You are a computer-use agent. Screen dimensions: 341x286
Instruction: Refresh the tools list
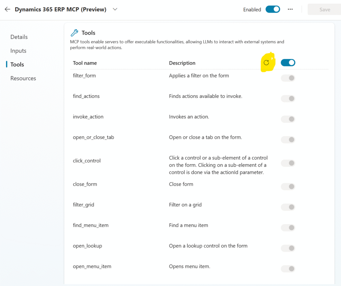tap(266, 63)
